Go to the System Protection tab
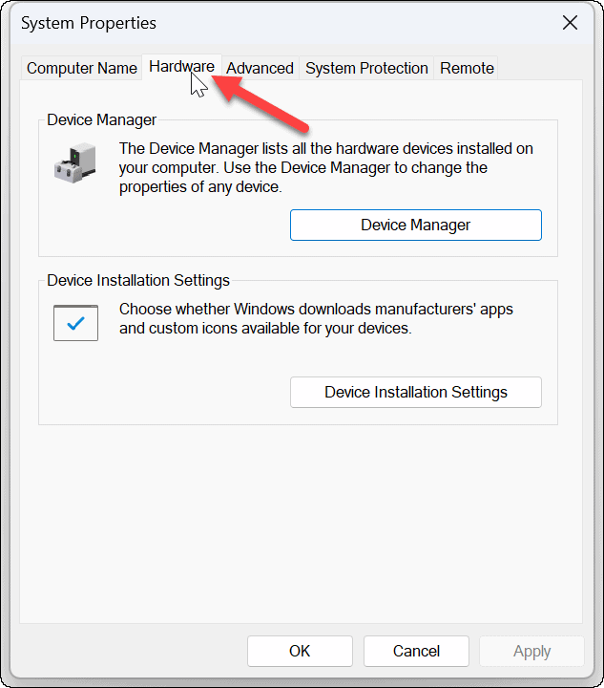The width and height of the screenshot is (604, 688). [x=366, y=68]
